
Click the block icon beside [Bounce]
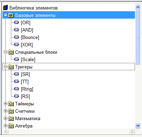17,37
